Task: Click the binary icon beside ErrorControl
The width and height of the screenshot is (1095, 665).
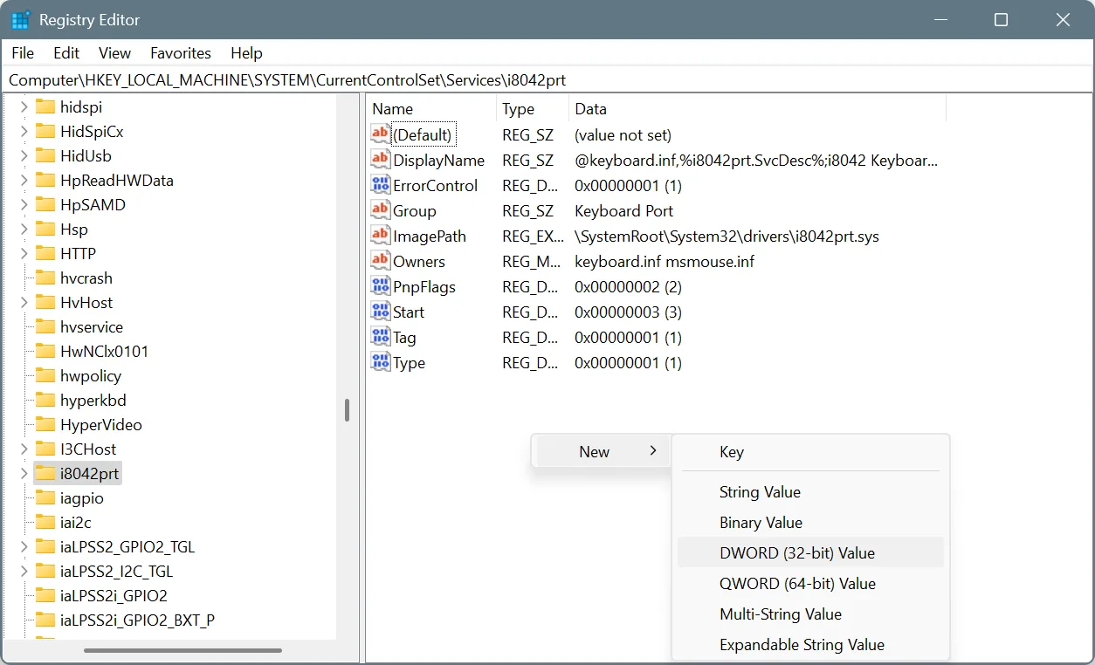Action: pyautogui.click(x=380, y=185)
